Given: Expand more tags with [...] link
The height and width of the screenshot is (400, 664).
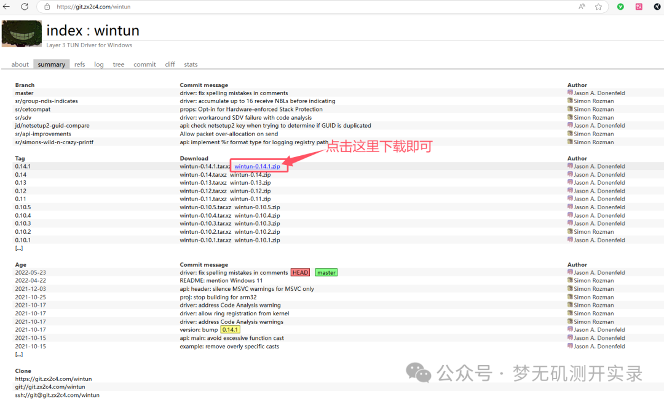Looking at the screenshot, I should (x=19, y=248).
